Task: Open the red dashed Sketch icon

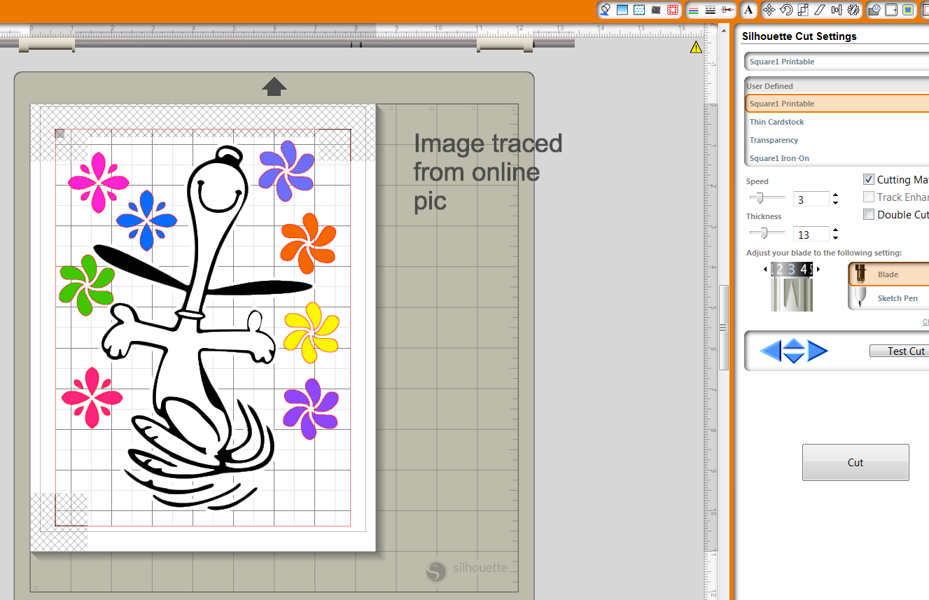Action: pos(673,10)
